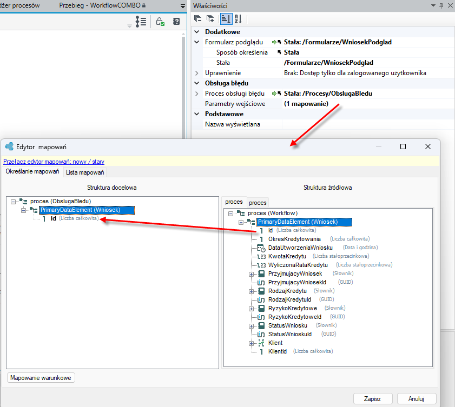
Task: Click the GUID icon of RyzykoKredytoweId
Action: pyautogui.click(x=261, y=317)
